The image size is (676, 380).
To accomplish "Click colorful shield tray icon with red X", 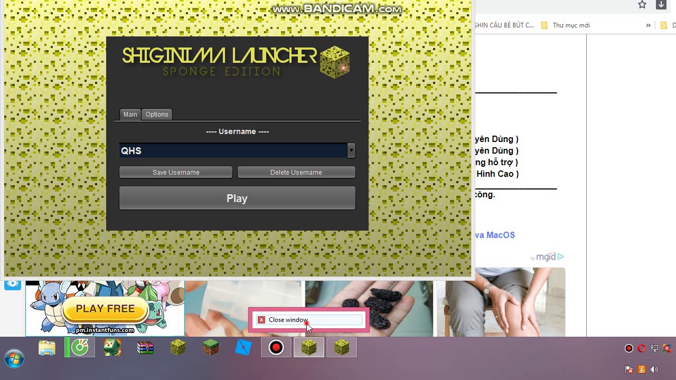I will click(667, 348).
